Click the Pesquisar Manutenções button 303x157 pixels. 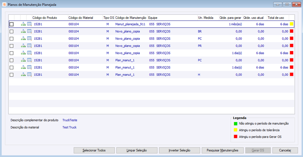[222, 150]
